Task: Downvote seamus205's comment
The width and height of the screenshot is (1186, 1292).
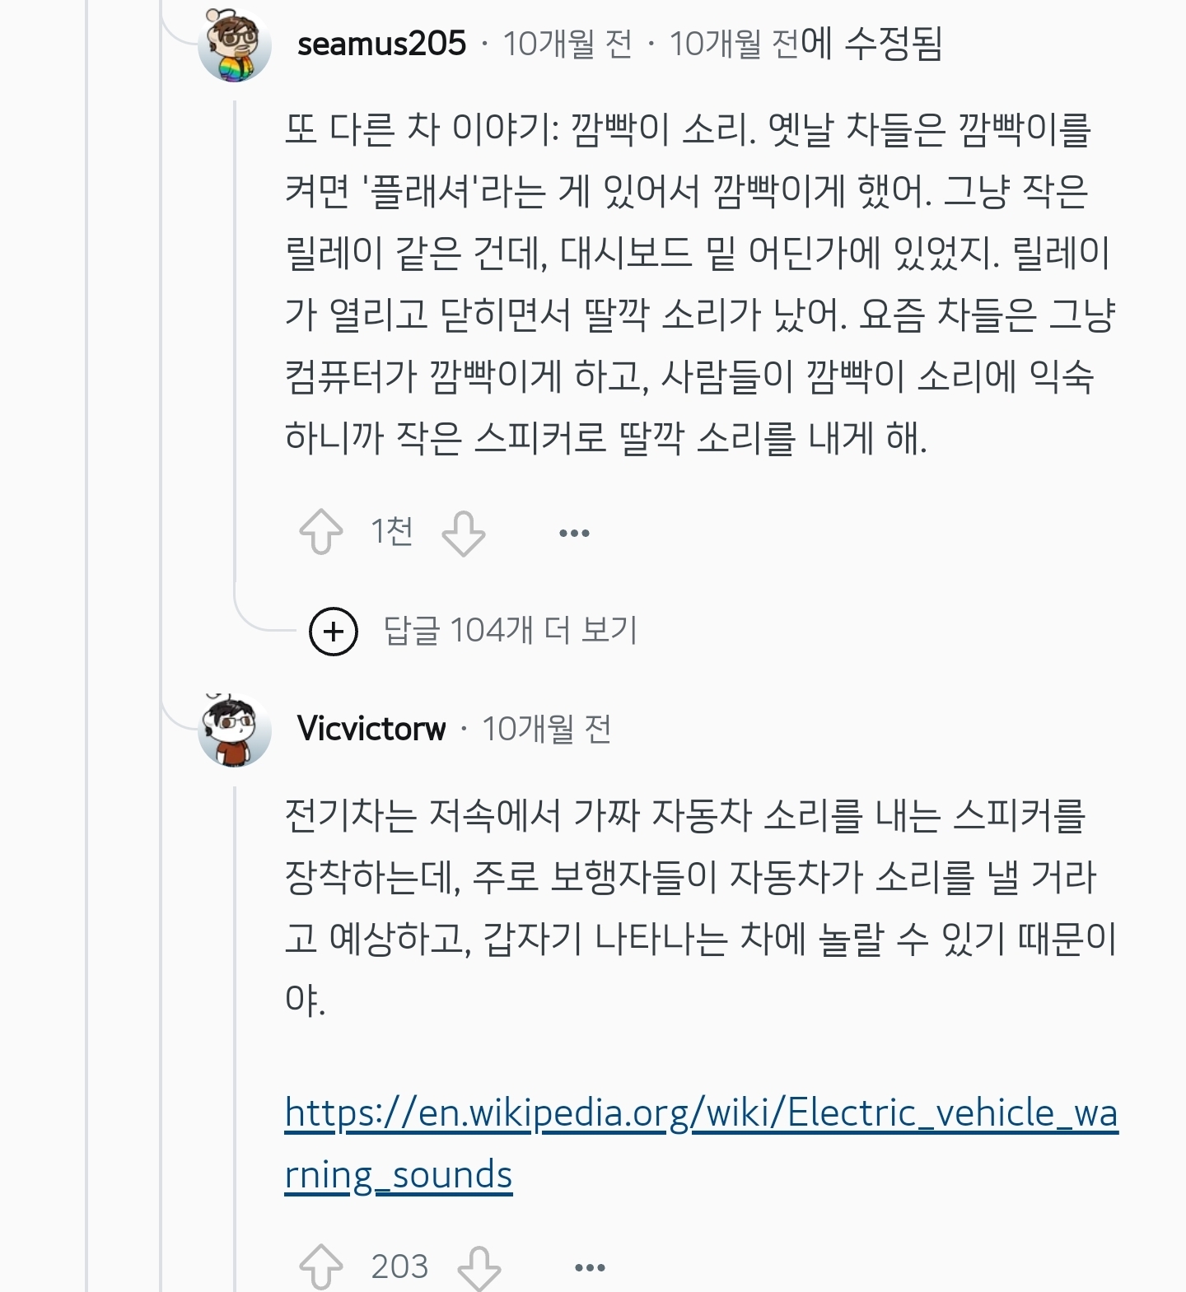Action: 464,532
